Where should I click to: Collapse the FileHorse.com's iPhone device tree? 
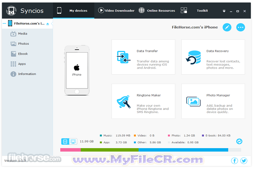4,24
